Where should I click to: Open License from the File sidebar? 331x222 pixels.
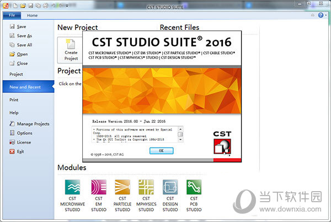click(20, 142)
